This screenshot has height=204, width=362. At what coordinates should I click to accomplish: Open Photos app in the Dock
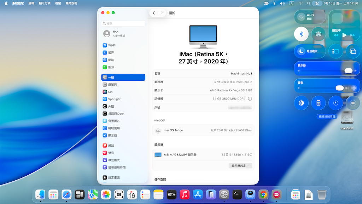click(106, 194)
